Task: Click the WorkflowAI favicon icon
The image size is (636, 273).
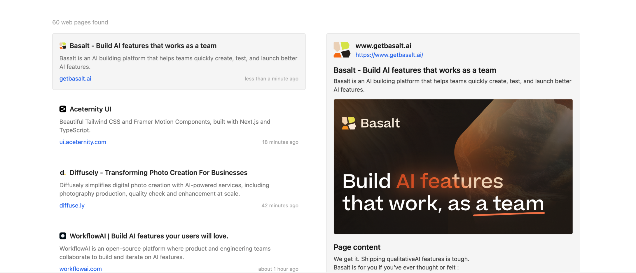Action: pos(63,236)
